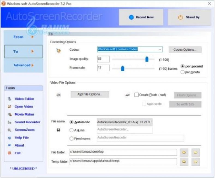
Task: Open ScreenZoom from Tasks
Action: 25,130
